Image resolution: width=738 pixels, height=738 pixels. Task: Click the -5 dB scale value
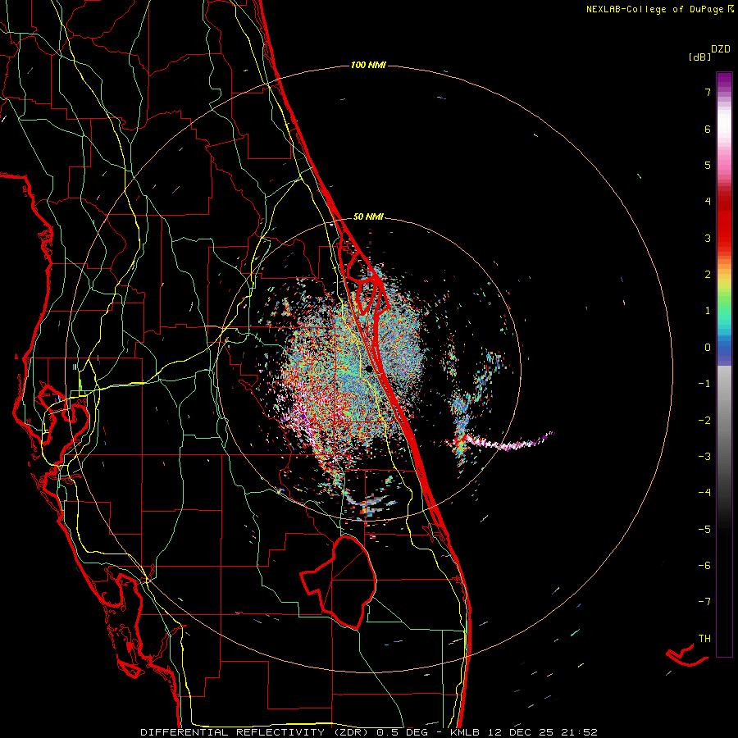(x=704, y=530)
